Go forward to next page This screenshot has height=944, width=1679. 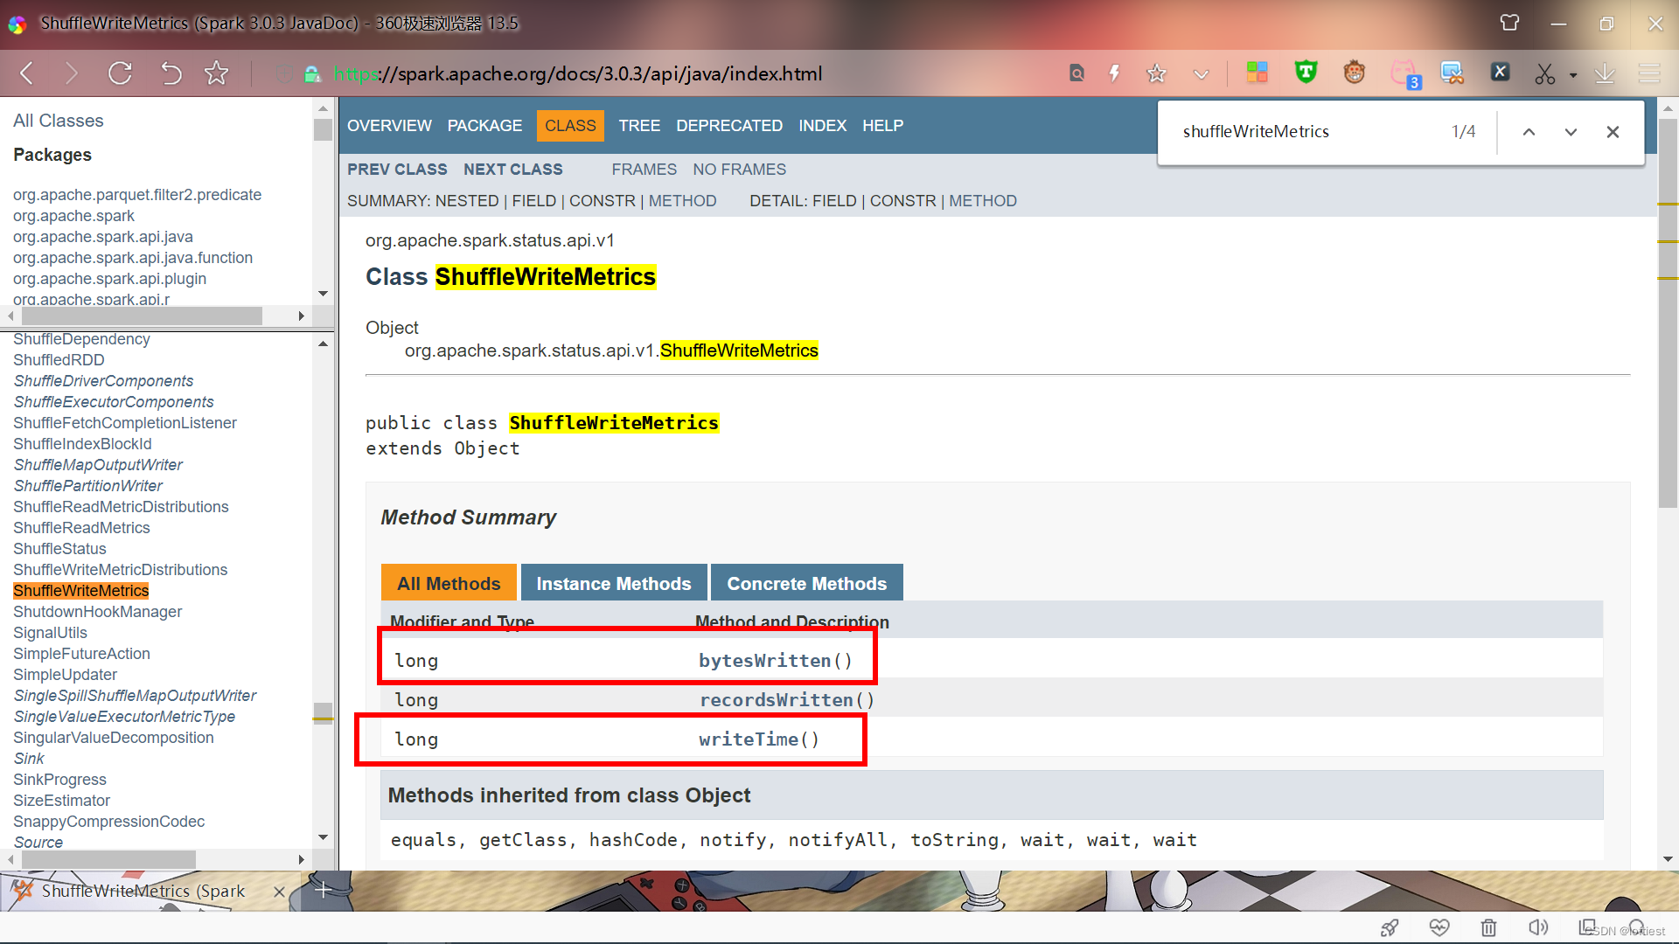tap(72, 73)
